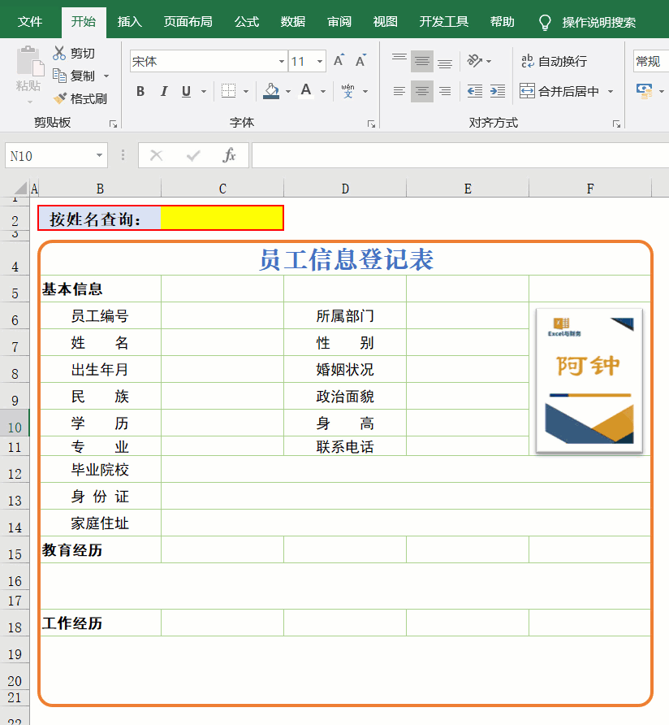
Task: Switch to the 页面布局 tab
Action: 188,22
